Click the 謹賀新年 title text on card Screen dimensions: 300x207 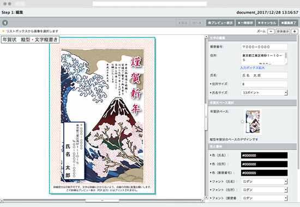click(x=136, y=85)
